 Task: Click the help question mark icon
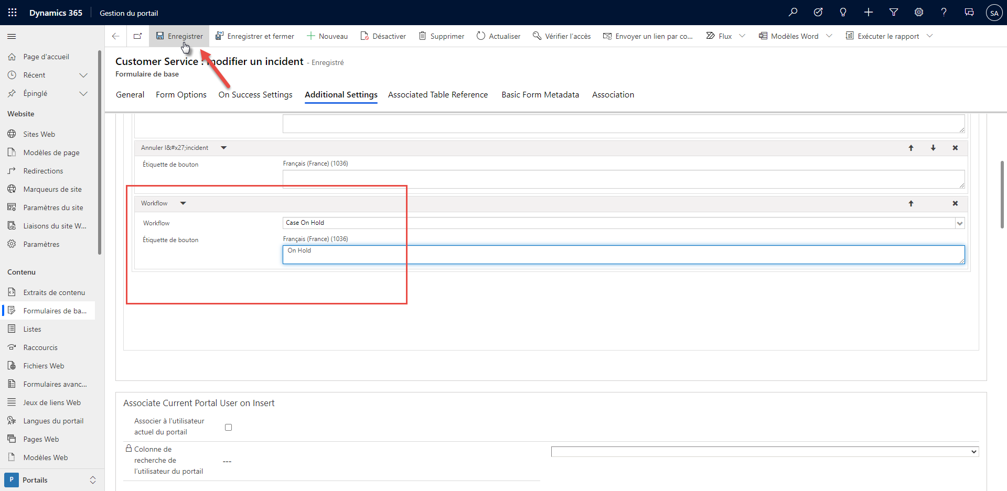[944, 12]
